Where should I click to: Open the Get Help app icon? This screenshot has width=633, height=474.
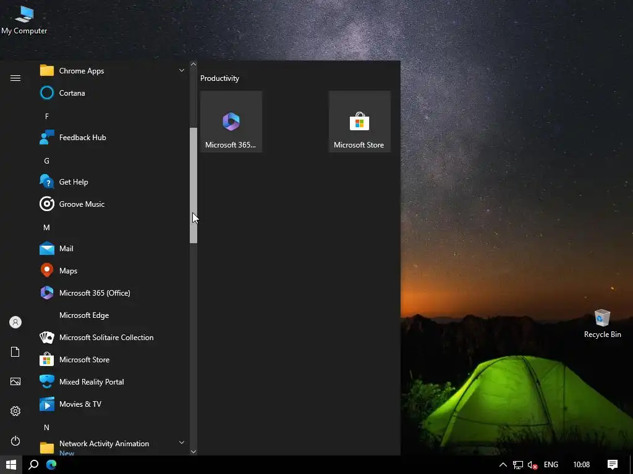click(x=47, y=182)
